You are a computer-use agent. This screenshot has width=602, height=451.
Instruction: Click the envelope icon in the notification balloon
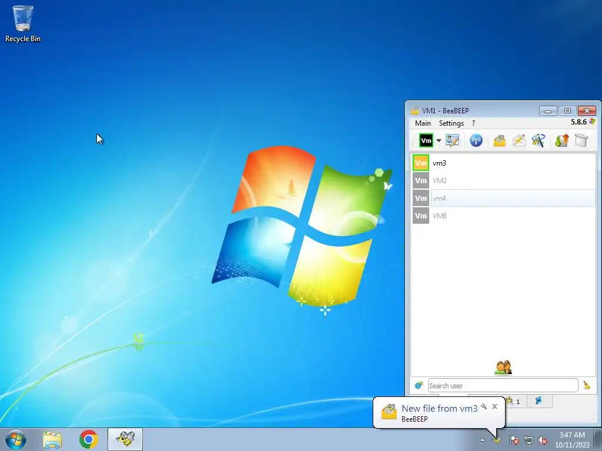tap(389, 412)
